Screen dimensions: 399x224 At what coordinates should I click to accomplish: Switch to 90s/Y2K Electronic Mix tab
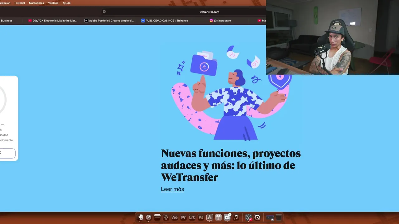[x=53, y=21]
